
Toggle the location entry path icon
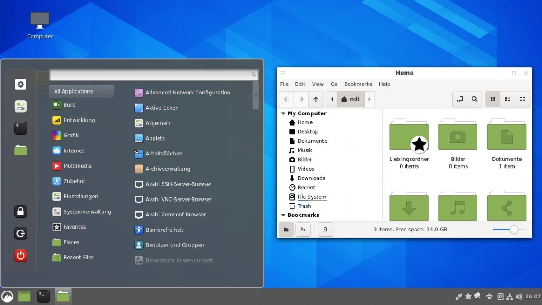[460, 99]
